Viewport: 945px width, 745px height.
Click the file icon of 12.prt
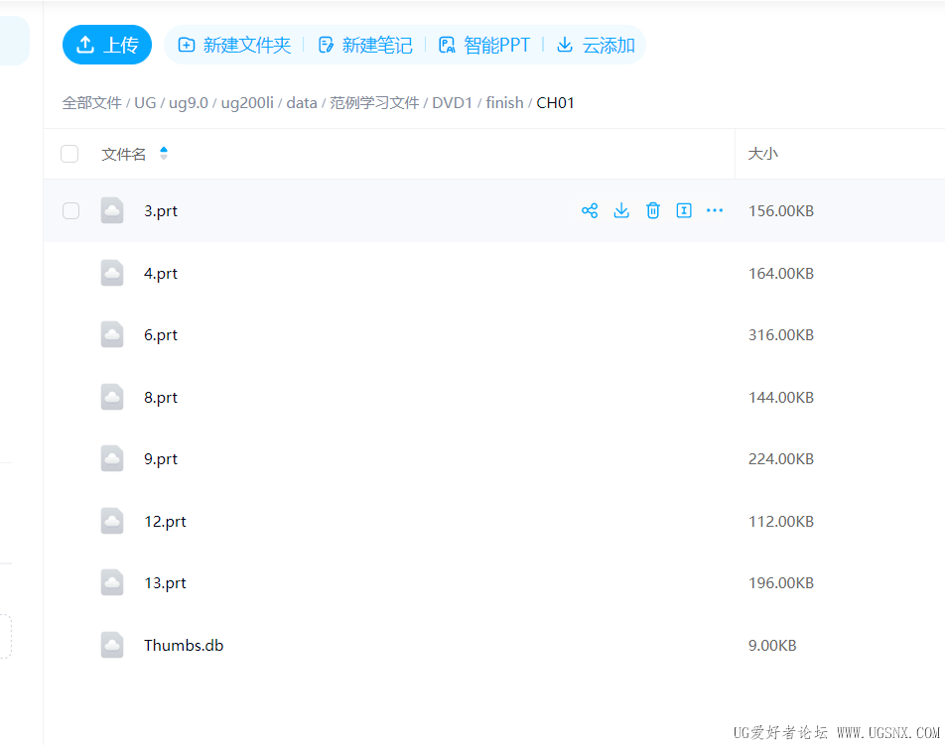[x=112, y=521]
